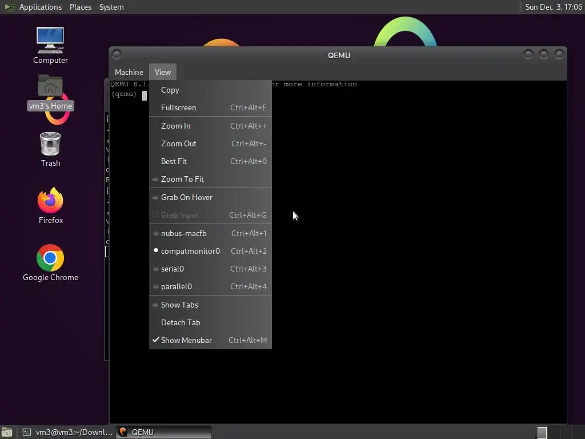
Task: Select Best Fit in the View menu
Action: pyautogui.click(x=210, y=161)
